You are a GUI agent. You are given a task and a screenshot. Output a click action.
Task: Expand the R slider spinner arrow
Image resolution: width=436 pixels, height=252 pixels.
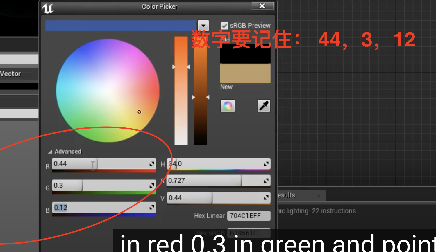click(x=151, y=163)
